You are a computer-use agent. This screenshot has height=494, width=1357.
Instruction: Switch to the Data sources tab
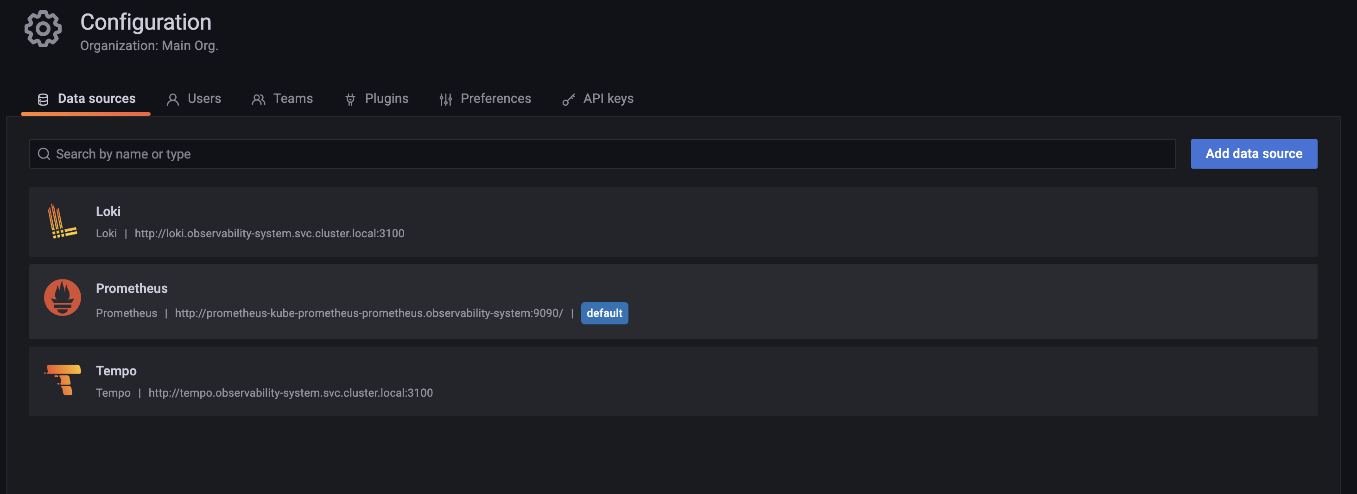click(86, 99)
